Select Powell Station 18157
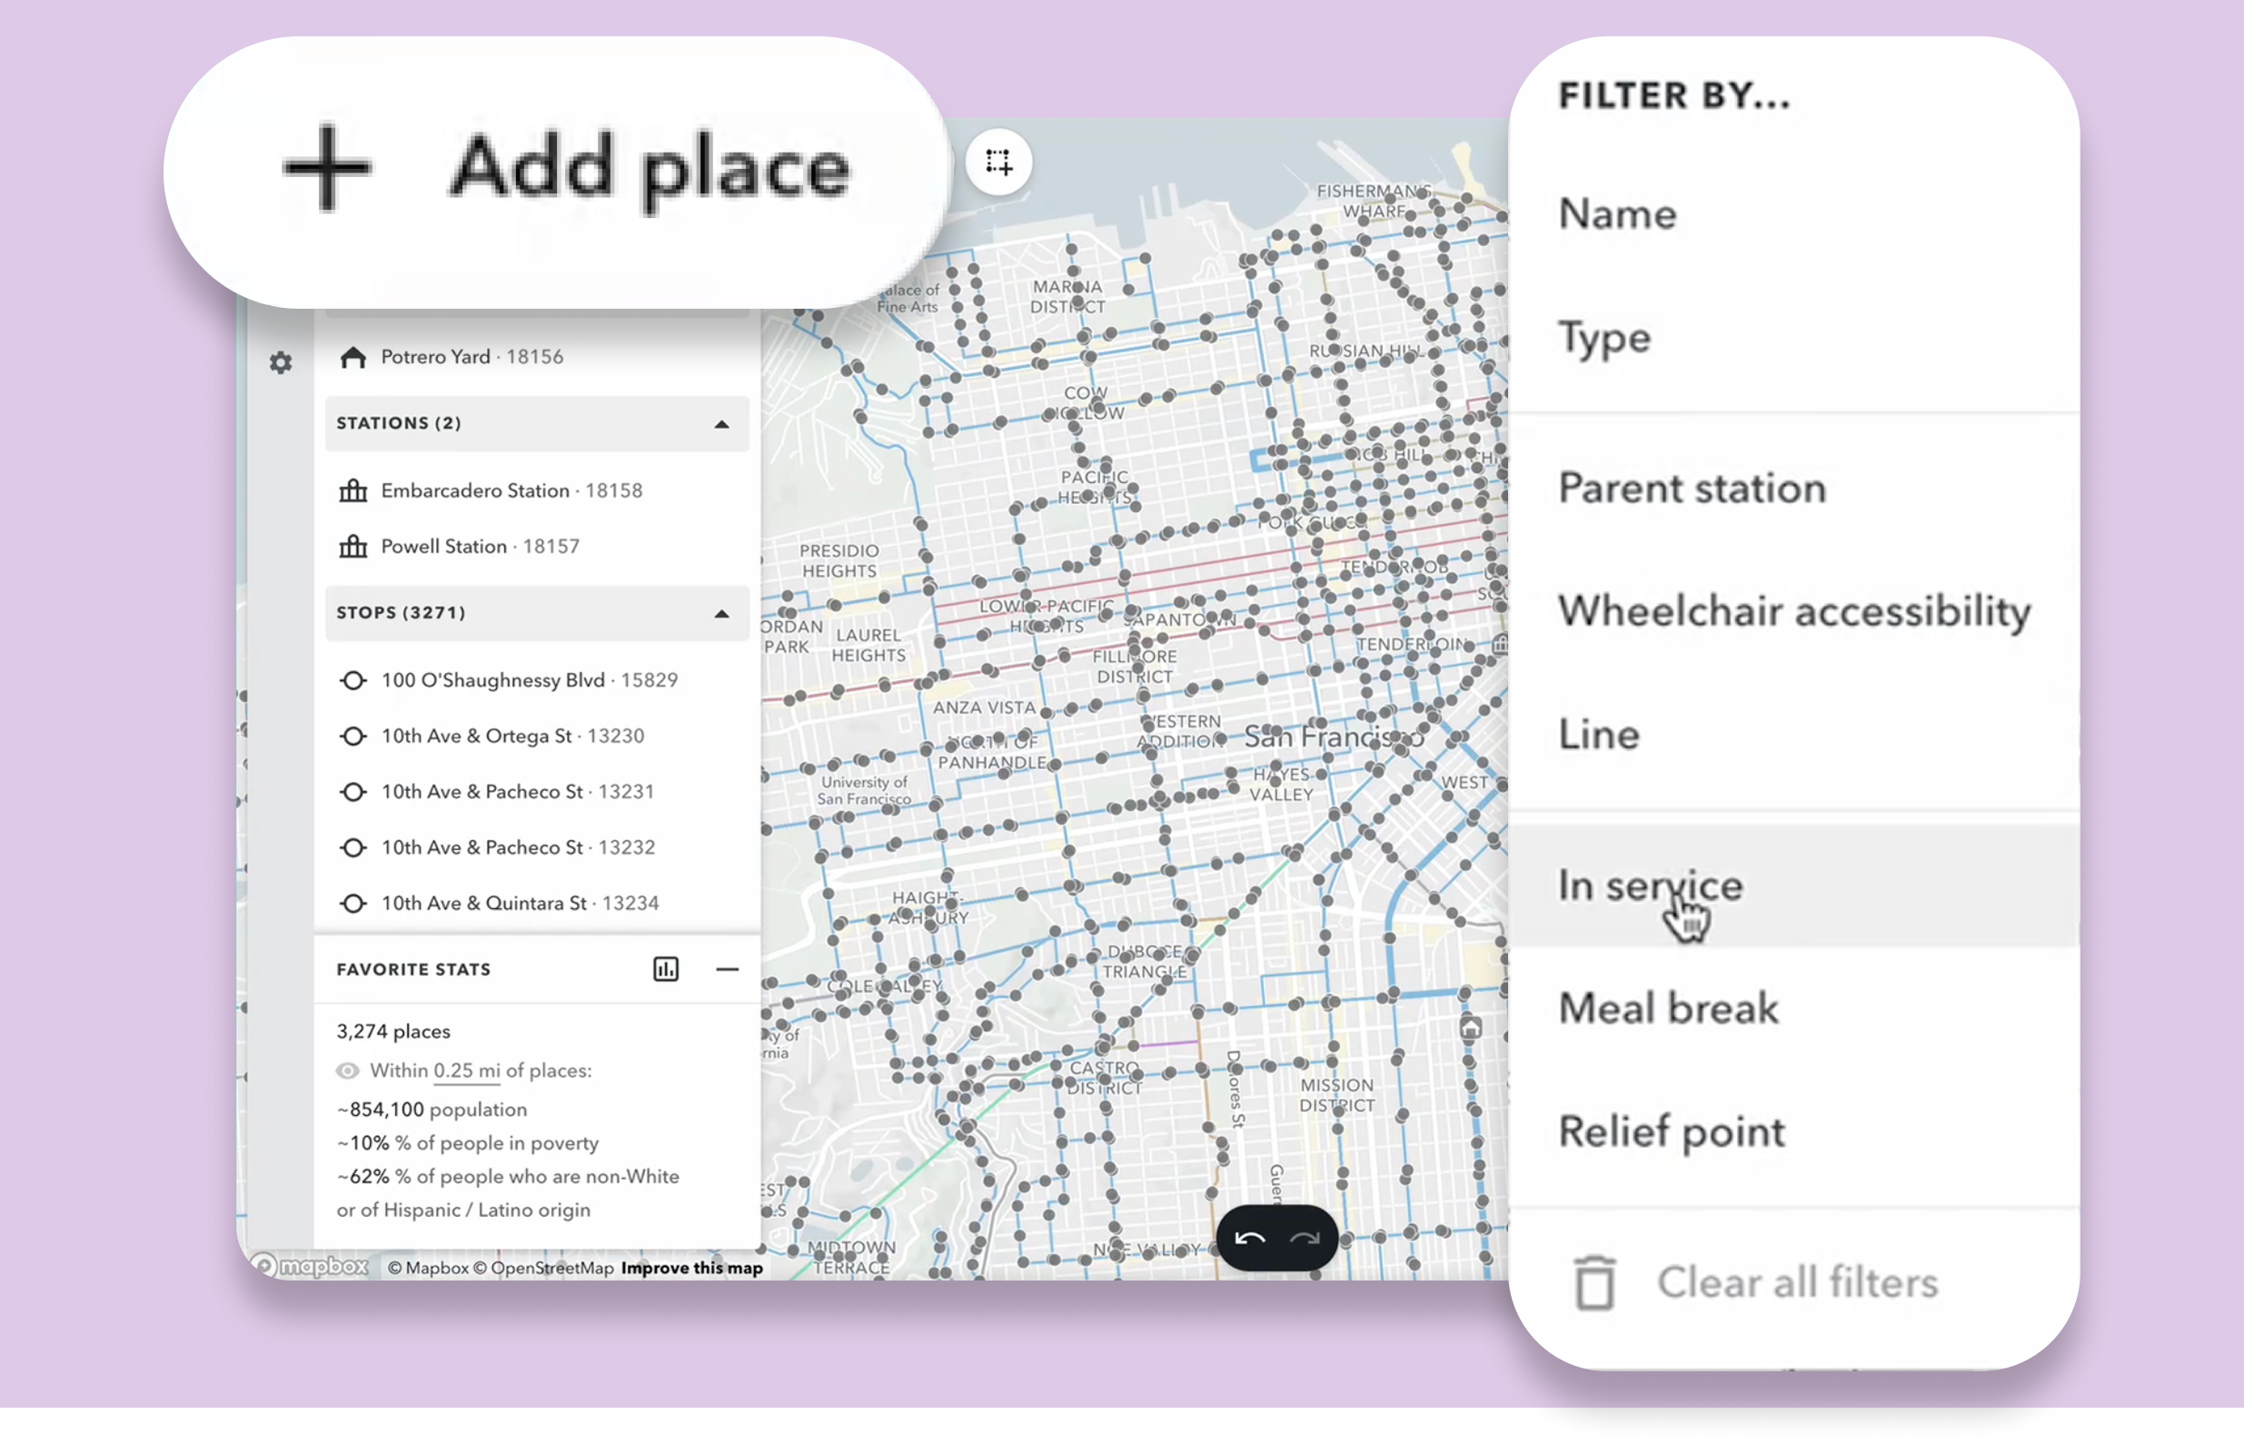Viewport: 2244px width, 1444px height. pos(537,546)
